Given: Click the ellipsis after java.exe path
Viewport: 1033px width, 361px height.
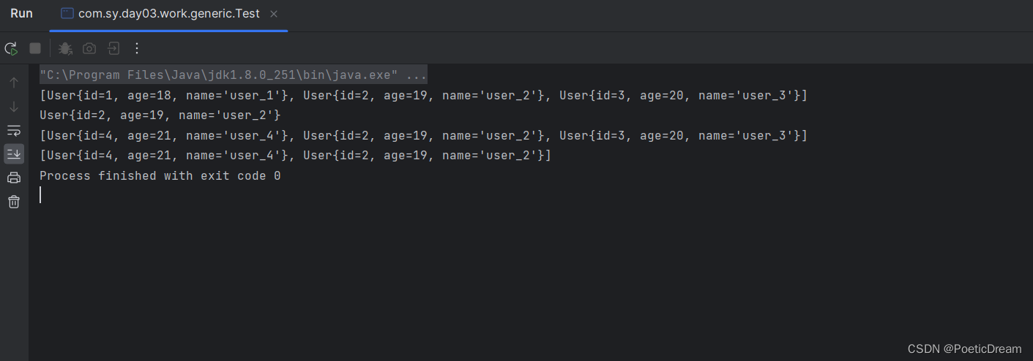Looking at the screenshot, I should 416,75.
